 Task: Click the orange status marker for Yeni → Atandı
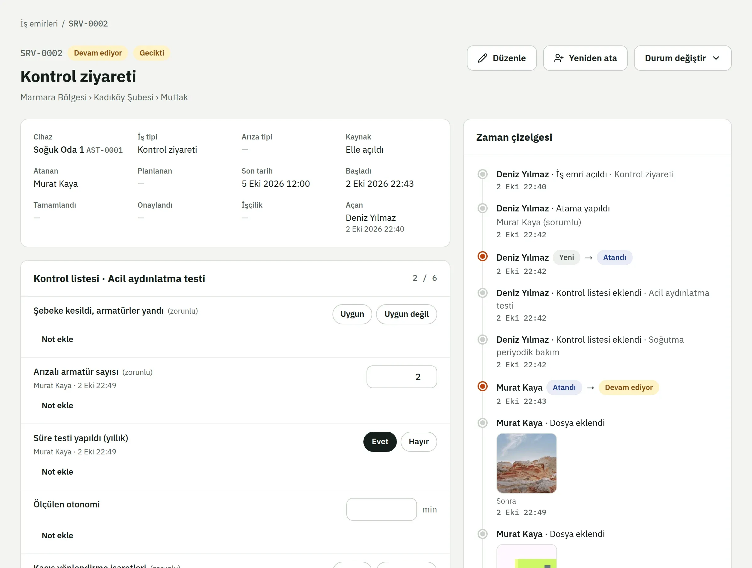[x=482, y=256]
